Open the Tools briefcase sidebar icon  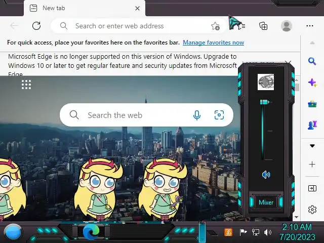tap(312, 104)
